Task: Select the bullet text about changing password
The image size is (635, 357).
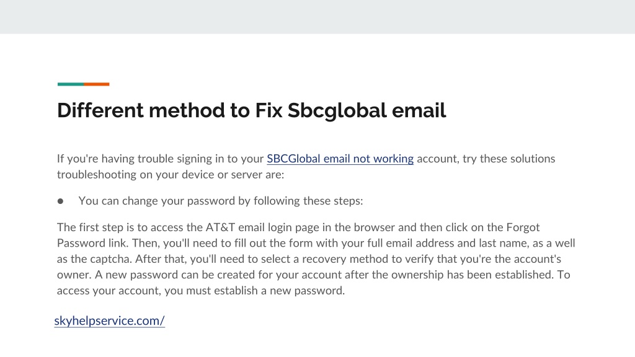Action: pos(221,201)
